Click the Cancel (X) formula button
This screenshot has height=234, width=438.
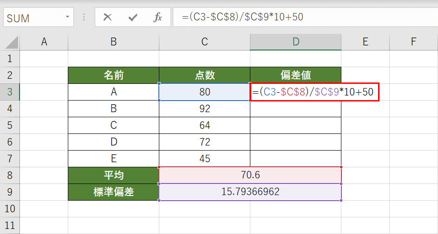108,18
